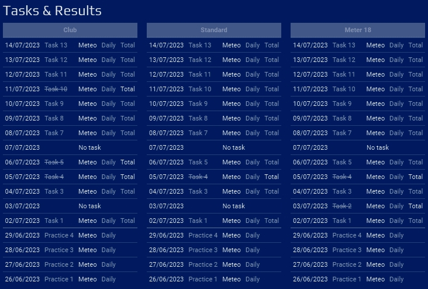View Daily results for Standard Practice 4
428x289 pixels.
[253, 235]
